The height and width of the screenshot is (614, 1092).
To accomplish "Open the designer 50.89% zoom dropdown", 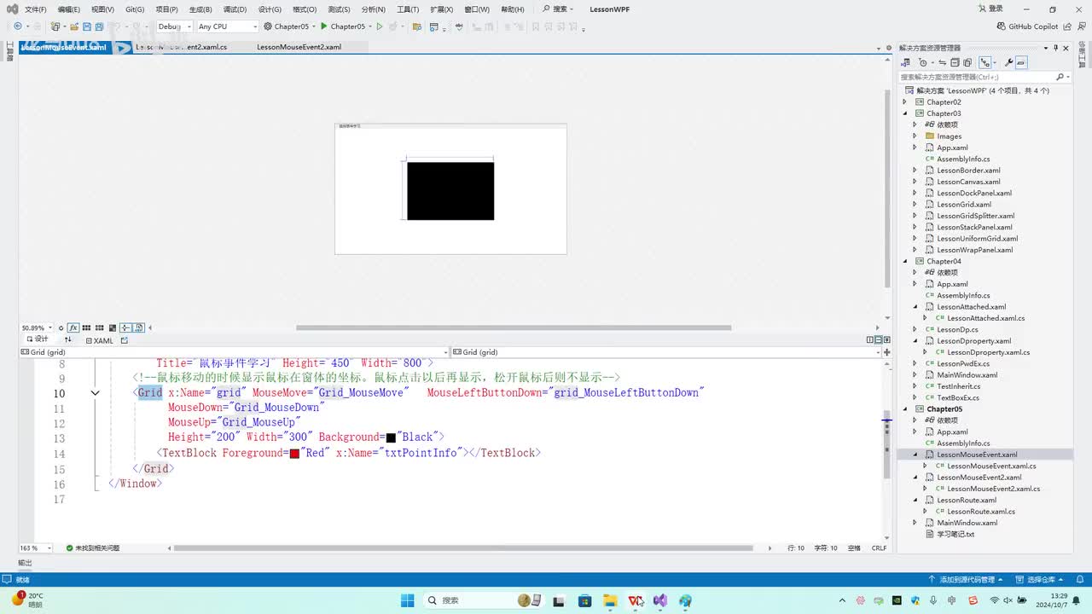I will (37, 327).
